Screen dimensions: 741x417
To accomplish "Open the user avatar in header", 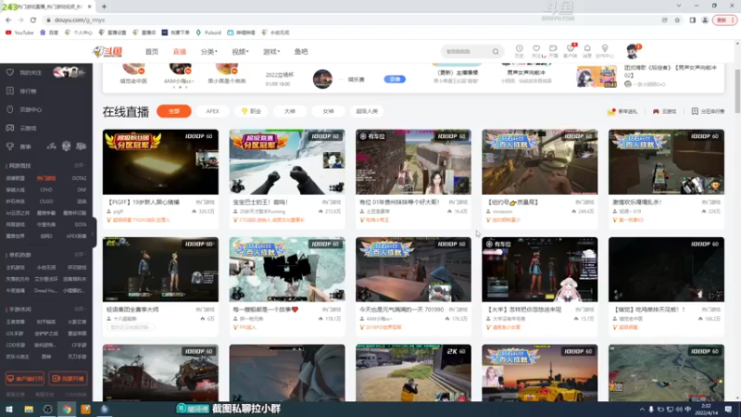I will point(633,51).
